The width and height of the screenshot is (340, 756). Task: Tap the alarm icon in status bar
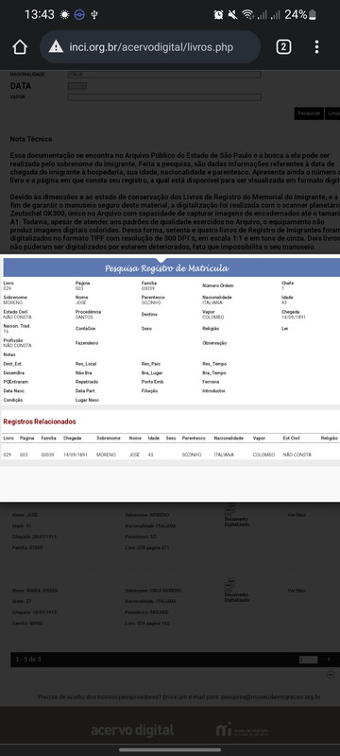click(x=219, y=14)
